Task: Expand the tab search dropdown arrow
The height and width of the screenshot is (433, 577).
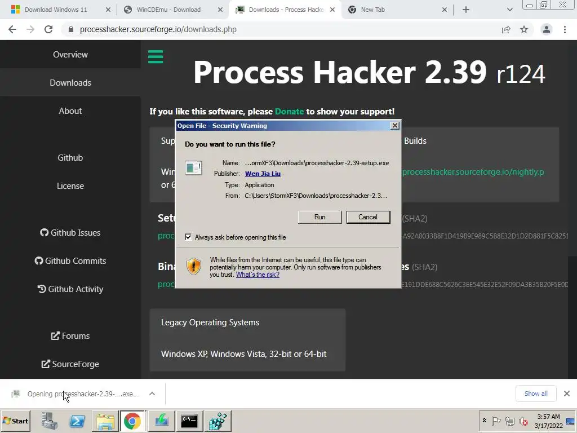Action: pos(509,10)
